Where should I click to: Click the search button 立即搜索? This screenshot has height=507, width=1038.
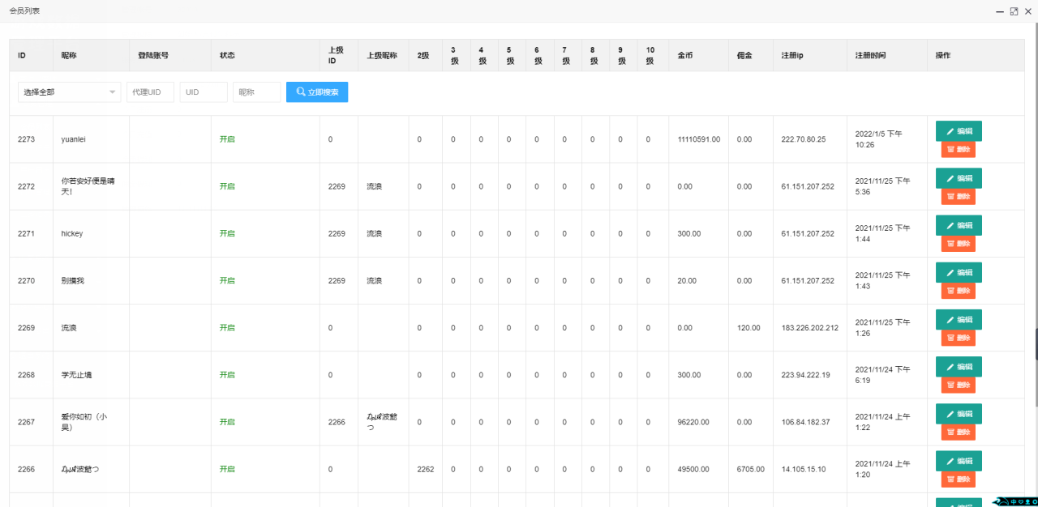point(317,92)
